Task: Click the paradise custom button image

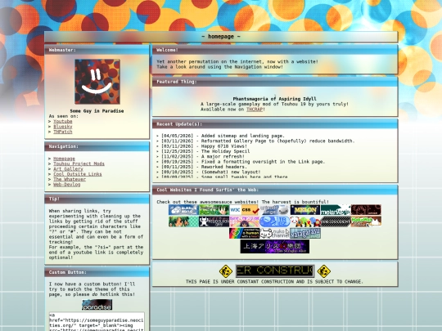Action: 97,305
